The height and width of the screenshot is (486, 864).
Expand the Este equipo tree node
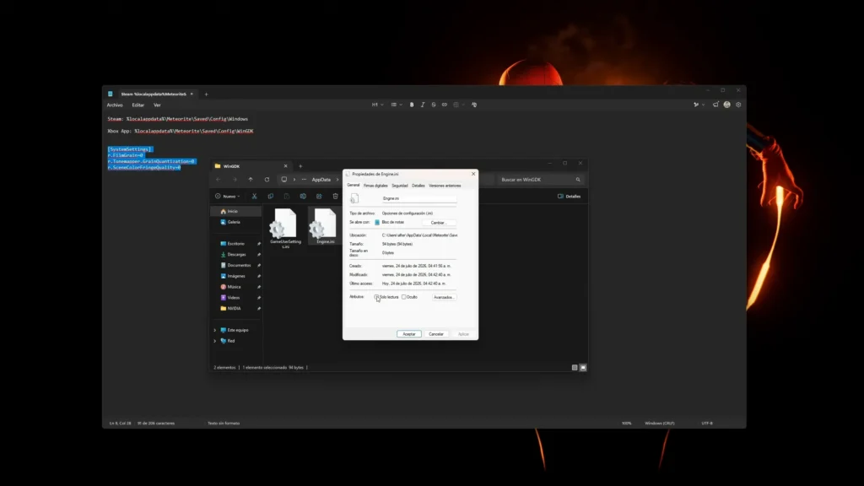point(215,330)
